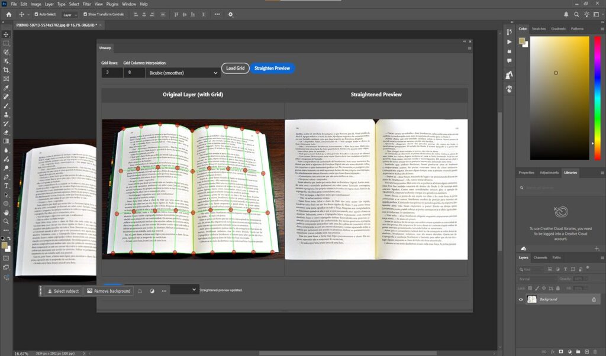Open the gear settings in options bar

(x=231, y=14)
